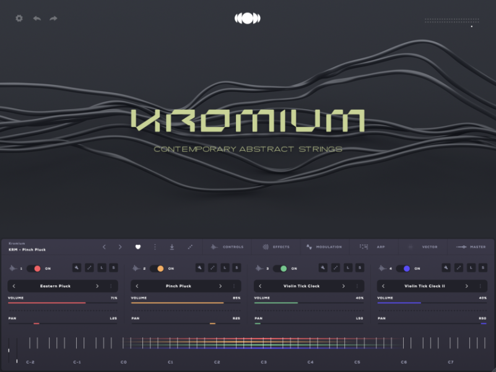
Task: Open Violin Tick Clock three-dot options
Action: [357, 286]
